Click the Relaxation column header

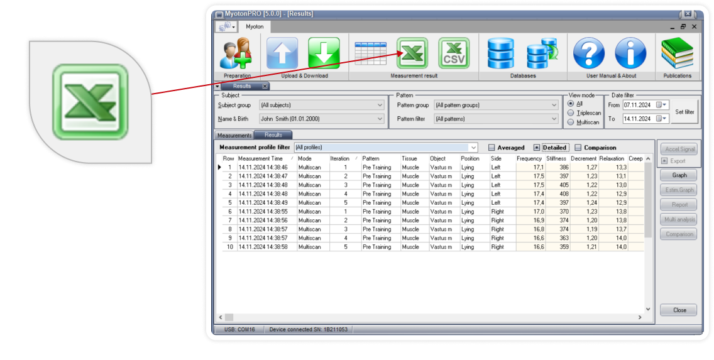point(613,158)
